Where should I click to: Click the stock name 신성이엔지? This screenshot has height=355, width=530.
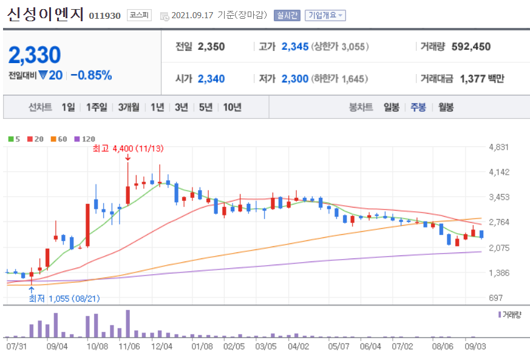[x=45, y=15]
